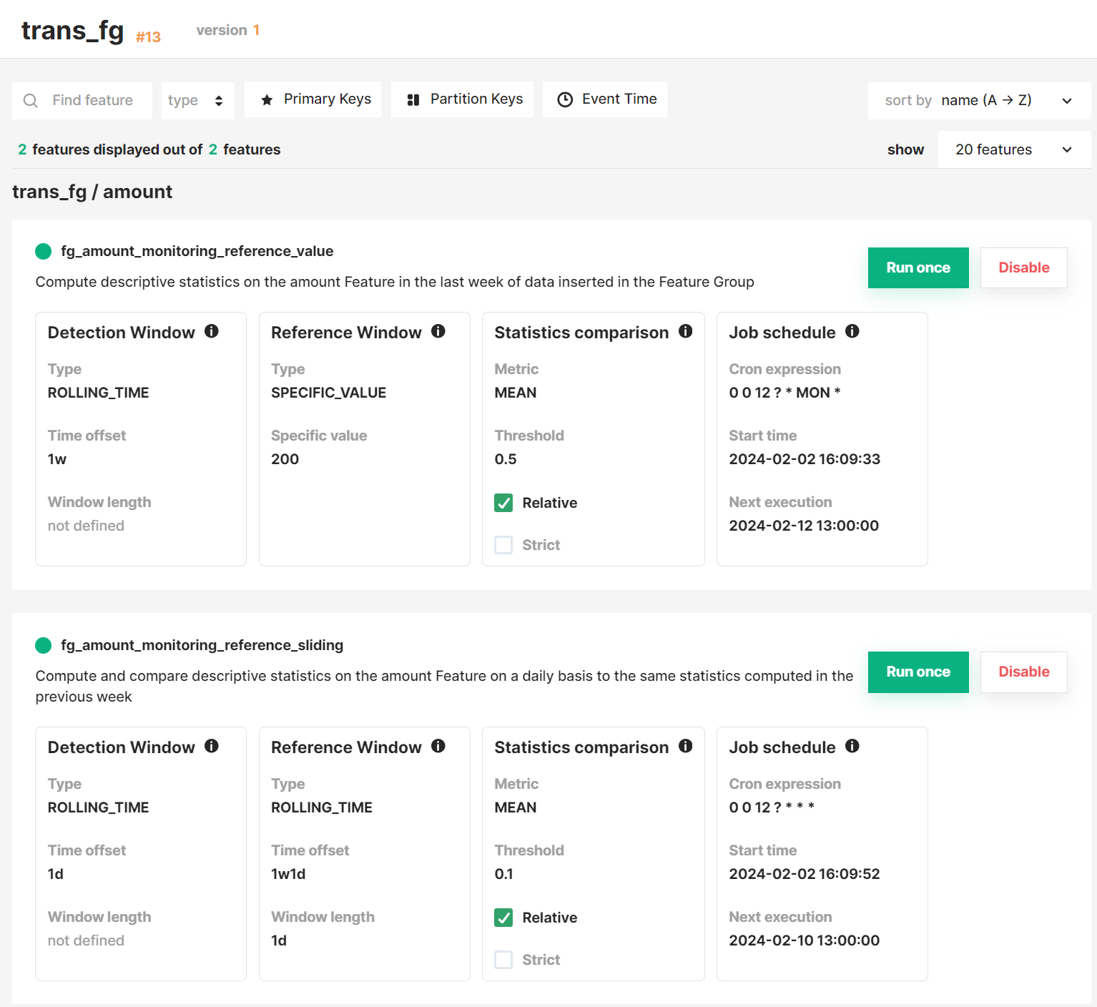
Task: Uncheck Relative in the first Statistics comparison
Action: pos(503,503)
